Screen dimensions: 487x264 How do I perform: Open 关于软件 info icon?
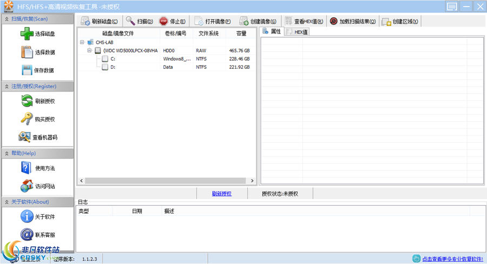[27, 216]
